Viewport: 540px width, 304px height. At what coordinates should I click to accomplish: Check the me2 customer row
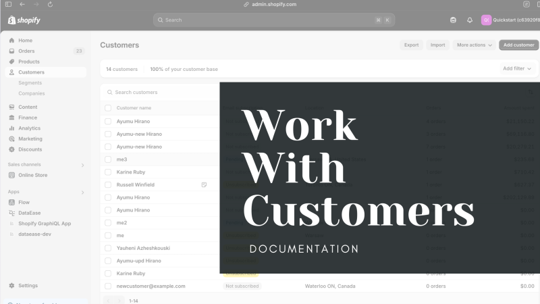108,223
